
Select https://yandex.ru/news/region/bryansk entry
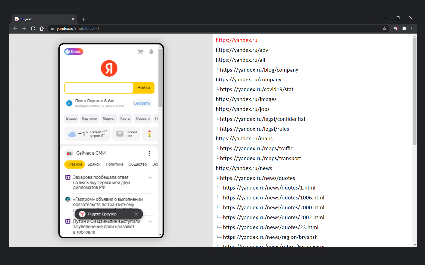click(x=270, y=237)
